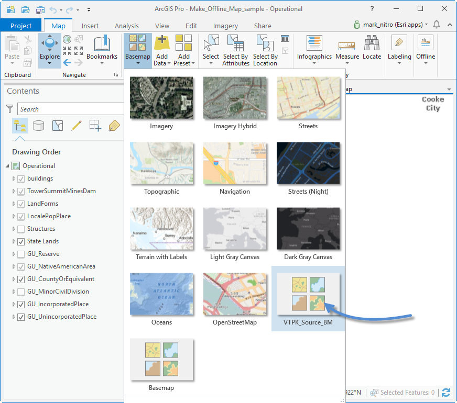The width and height of the screenshot is (457, 403).
Task: Open the Measure dropdown arrow
Action: (x=347, y=63)
